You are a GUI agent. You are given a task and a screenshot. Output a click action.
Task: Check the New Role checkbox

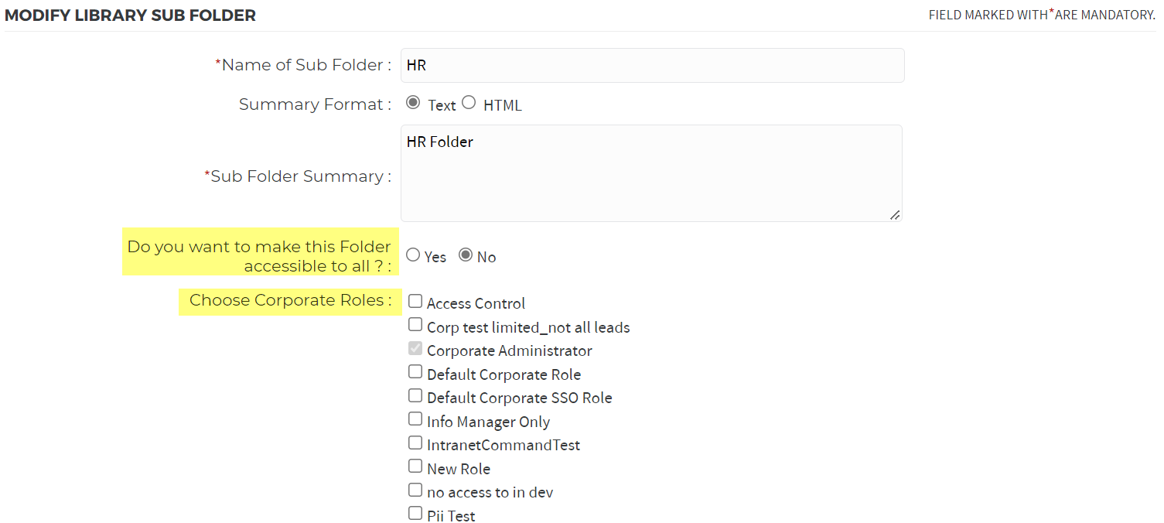click(415, 467)
